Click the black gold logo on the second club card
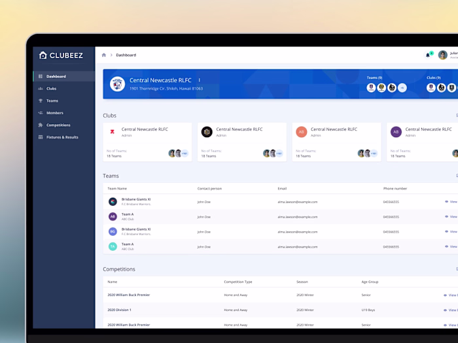This screenshot has height=343, width=458. (207, 132)
